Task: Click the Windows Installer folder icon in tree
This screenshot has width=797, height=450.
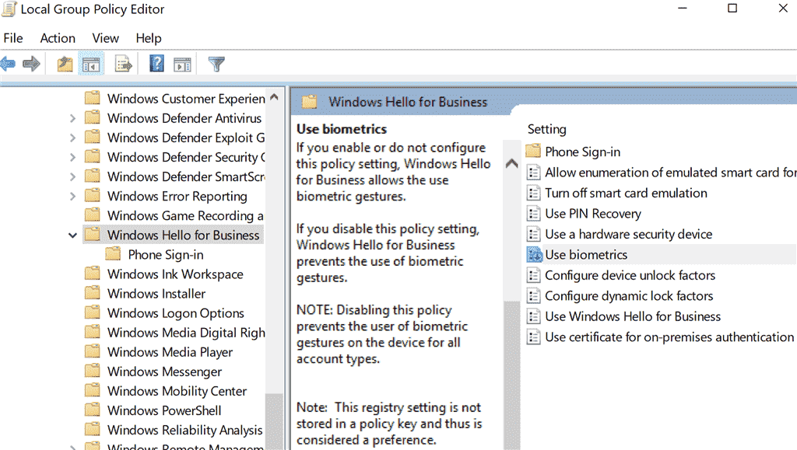Action: point(93,293)
